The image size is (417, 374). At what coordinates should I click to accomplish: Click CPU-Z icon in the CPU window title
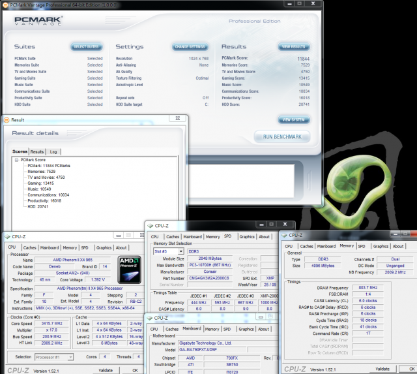(x=7, y=236)
